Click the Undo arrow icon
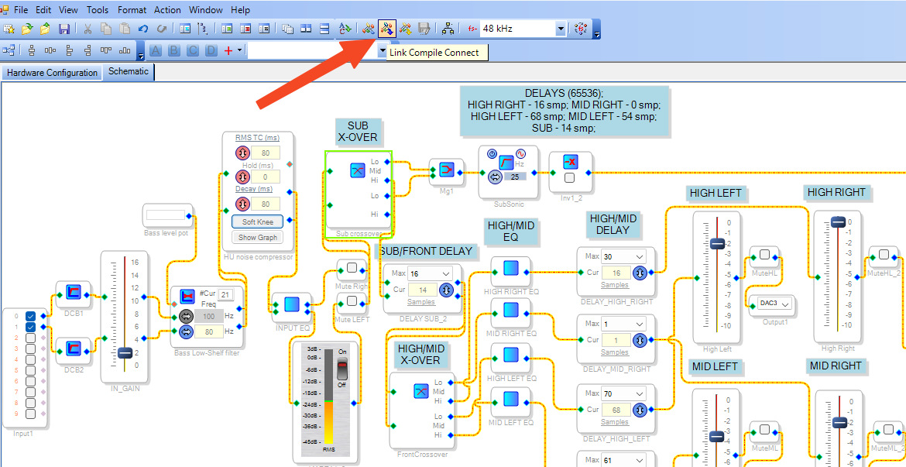This screenshot has width=906, height=467. pos(143,29)
